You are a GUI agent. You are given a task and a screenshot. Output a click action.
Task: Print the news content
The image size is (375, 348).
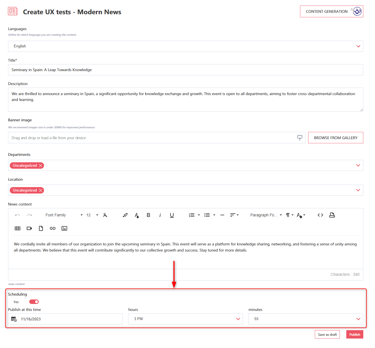pos(332,215)
